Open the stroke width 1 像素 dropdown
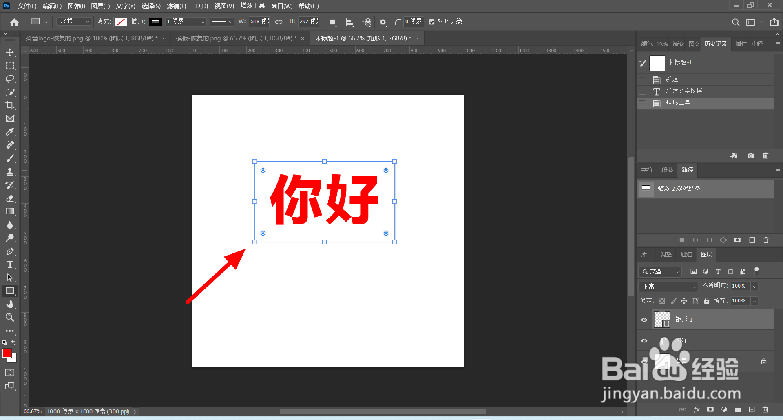This screenshot has width=783, height=420. click(x=202, y=22)
